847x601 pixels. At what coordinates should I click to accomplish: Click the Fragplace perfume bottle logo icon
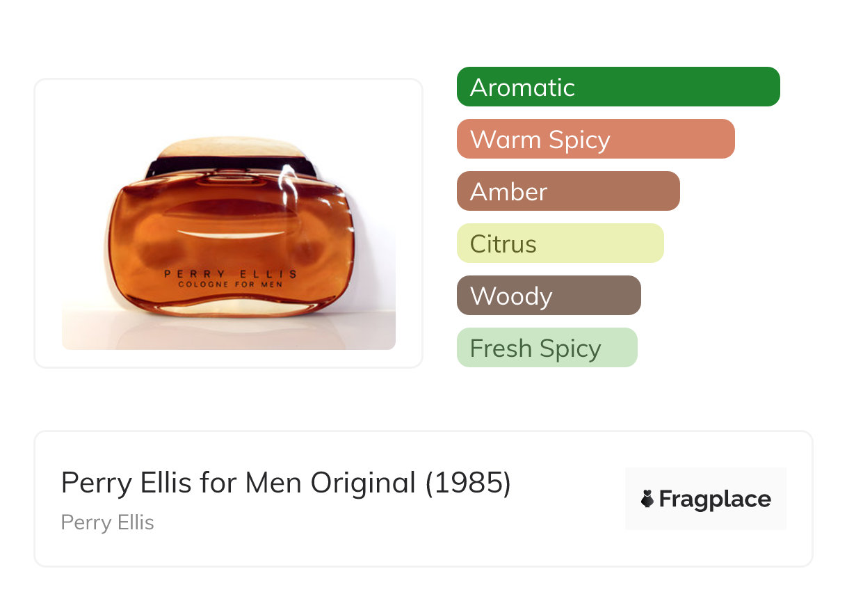coord(648,499)
